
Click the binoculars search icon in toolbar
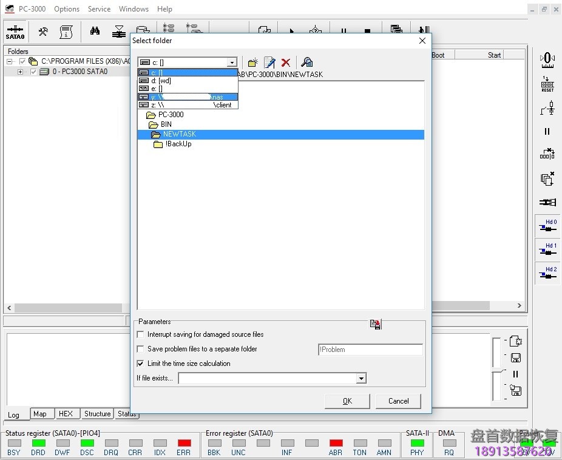coord(95,32)
